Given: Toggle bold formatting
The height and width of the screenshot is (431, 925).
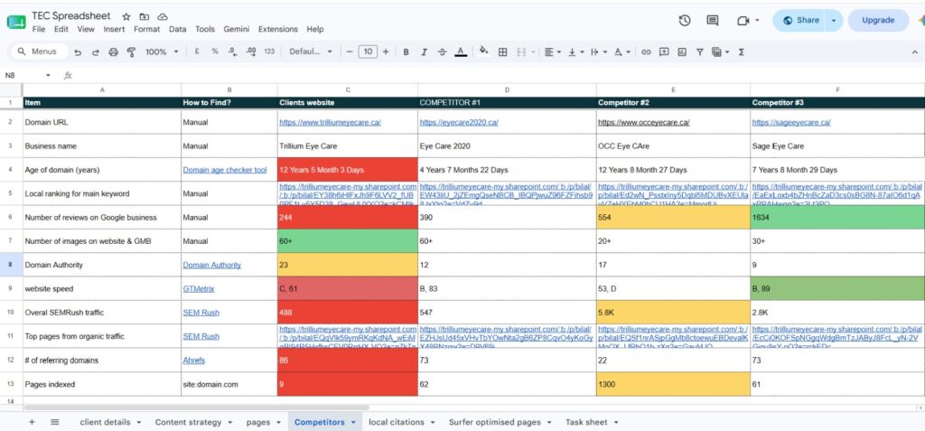Looking at the screenshot, I should pyautogui.click(x=406, y=52).
